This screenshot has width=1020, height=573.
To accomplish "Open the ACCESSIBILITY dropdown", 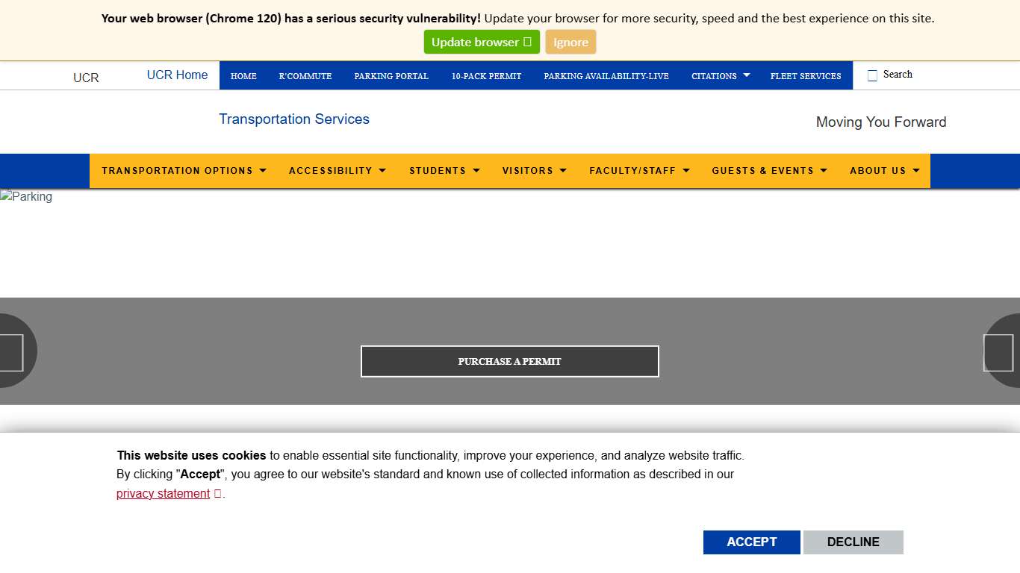I will [337, 170].
